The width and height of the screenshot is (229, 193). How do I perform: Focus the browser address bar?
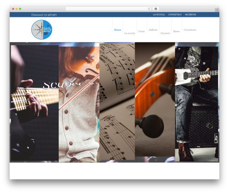[x=109, y=9]
